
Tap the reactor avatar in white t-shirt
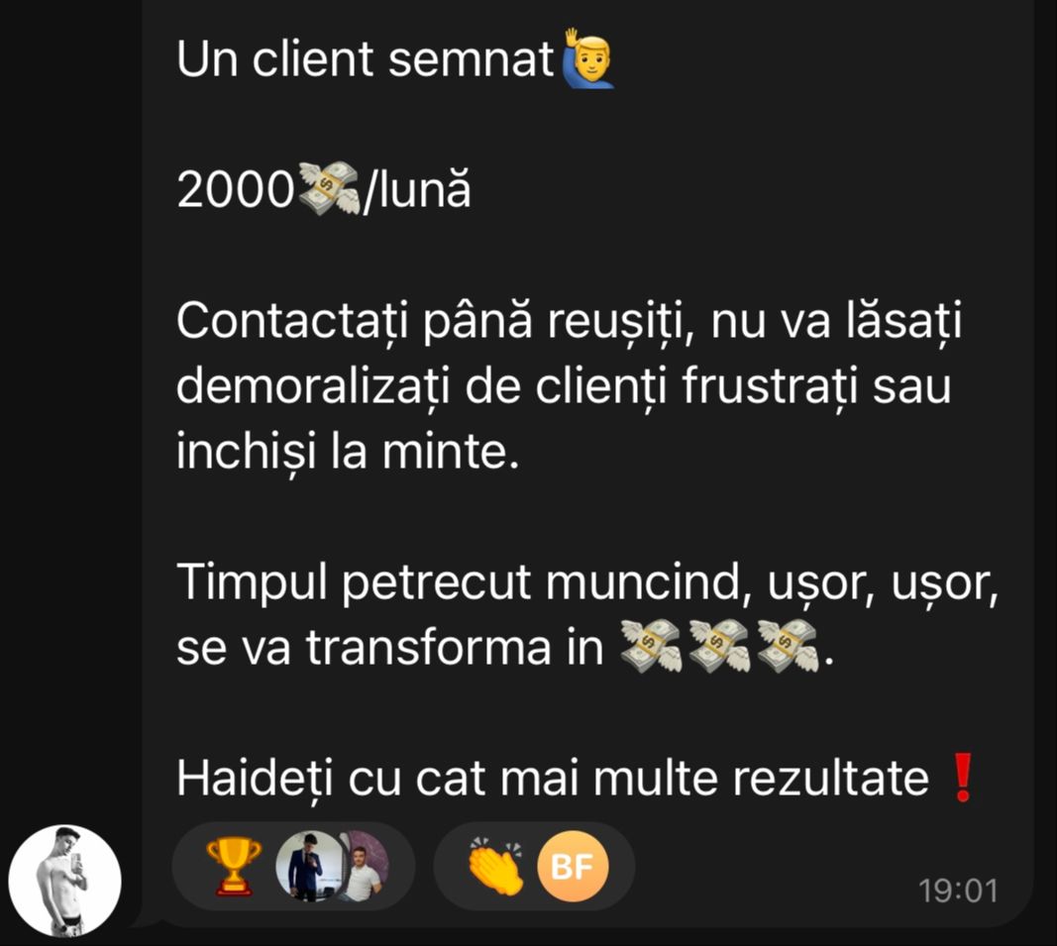[365, 867]
